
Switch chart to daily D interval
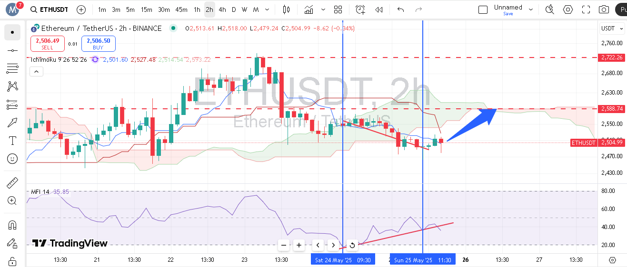(x=234, y=10)
